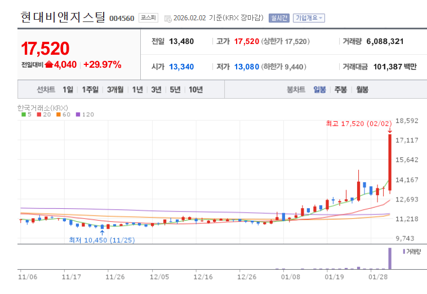The width and height of the screenshot is (427, 294).
Task: Click the +29.97% change rate
Action: [102, 64]
